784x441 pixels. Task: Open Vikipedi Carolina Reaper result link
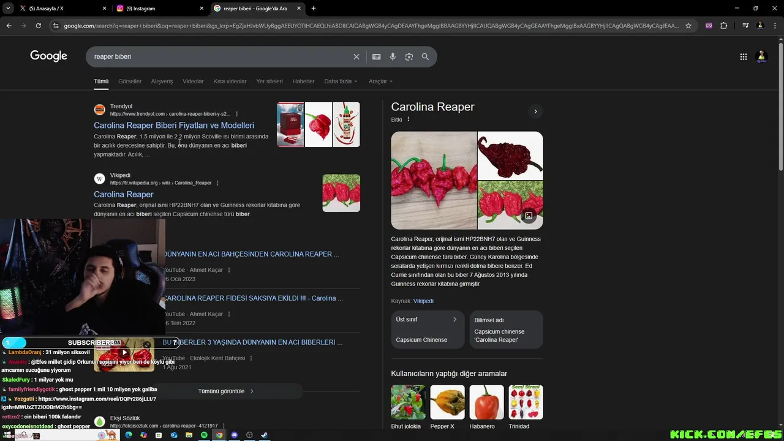tap(124, 194)
